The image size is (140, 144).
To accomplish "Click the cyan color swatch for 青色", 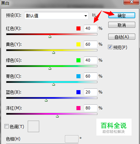I will (x=78, y=76).
